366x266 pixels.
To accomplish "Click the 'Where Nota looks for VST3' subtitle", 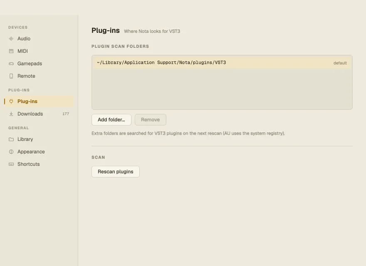I will click(152, 31).
